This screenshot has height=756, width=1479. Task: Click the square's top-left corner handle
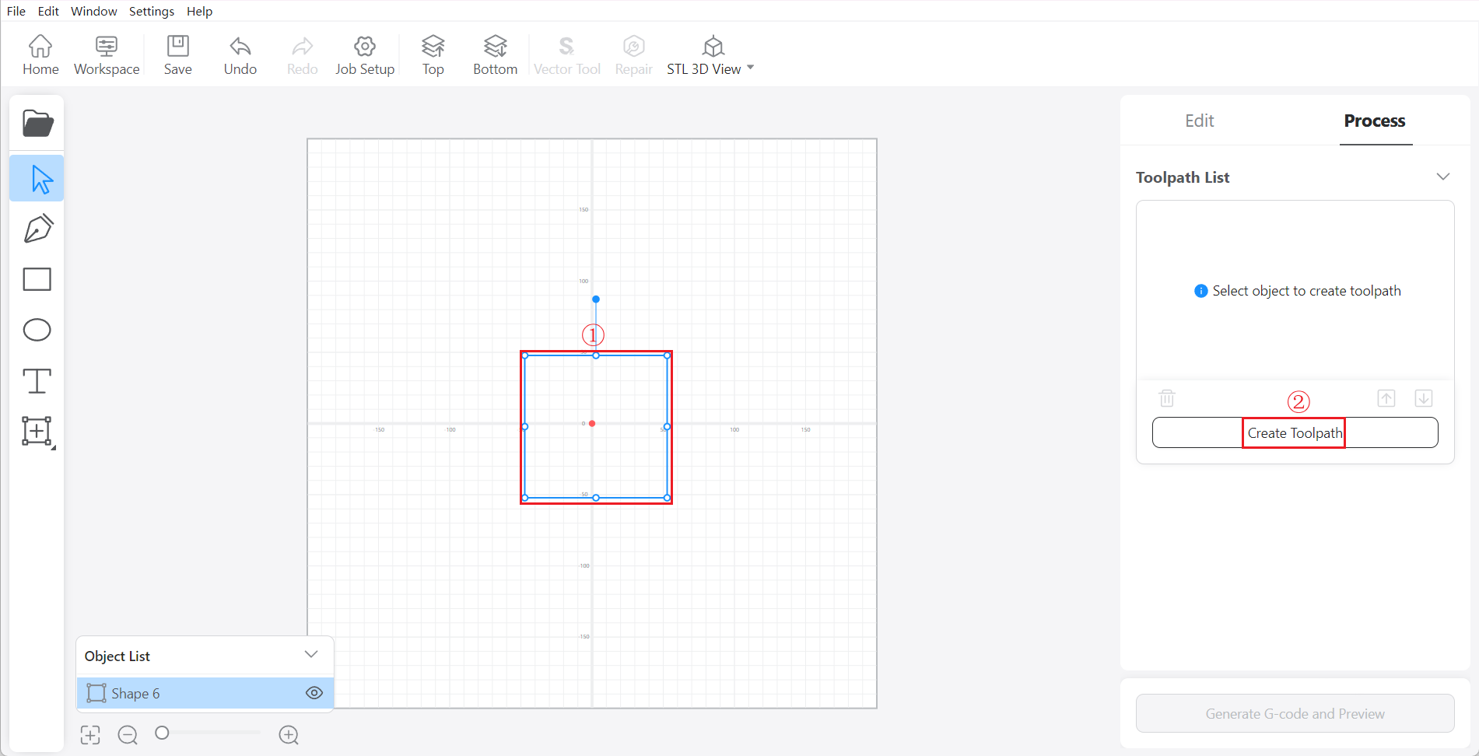point(525,355)
